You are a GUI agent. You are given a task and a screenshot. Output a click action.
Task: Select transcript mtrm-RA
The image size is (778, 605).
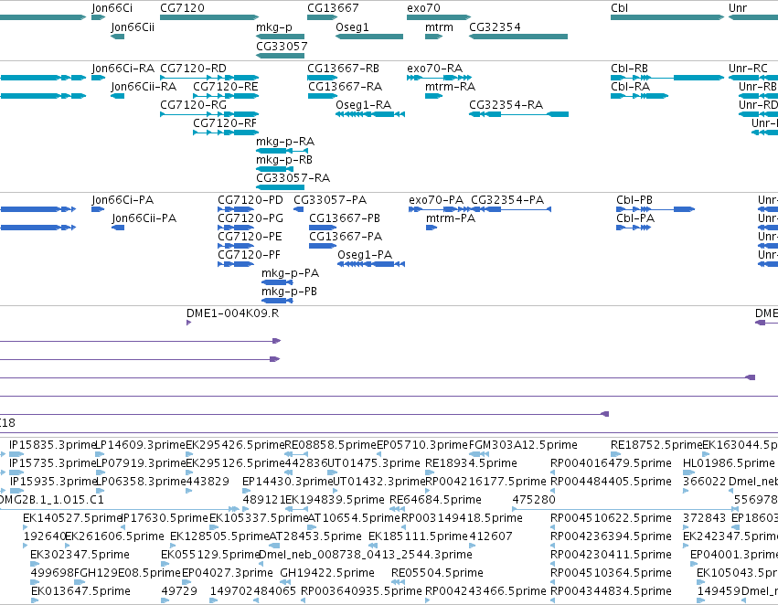click(433, 96)
